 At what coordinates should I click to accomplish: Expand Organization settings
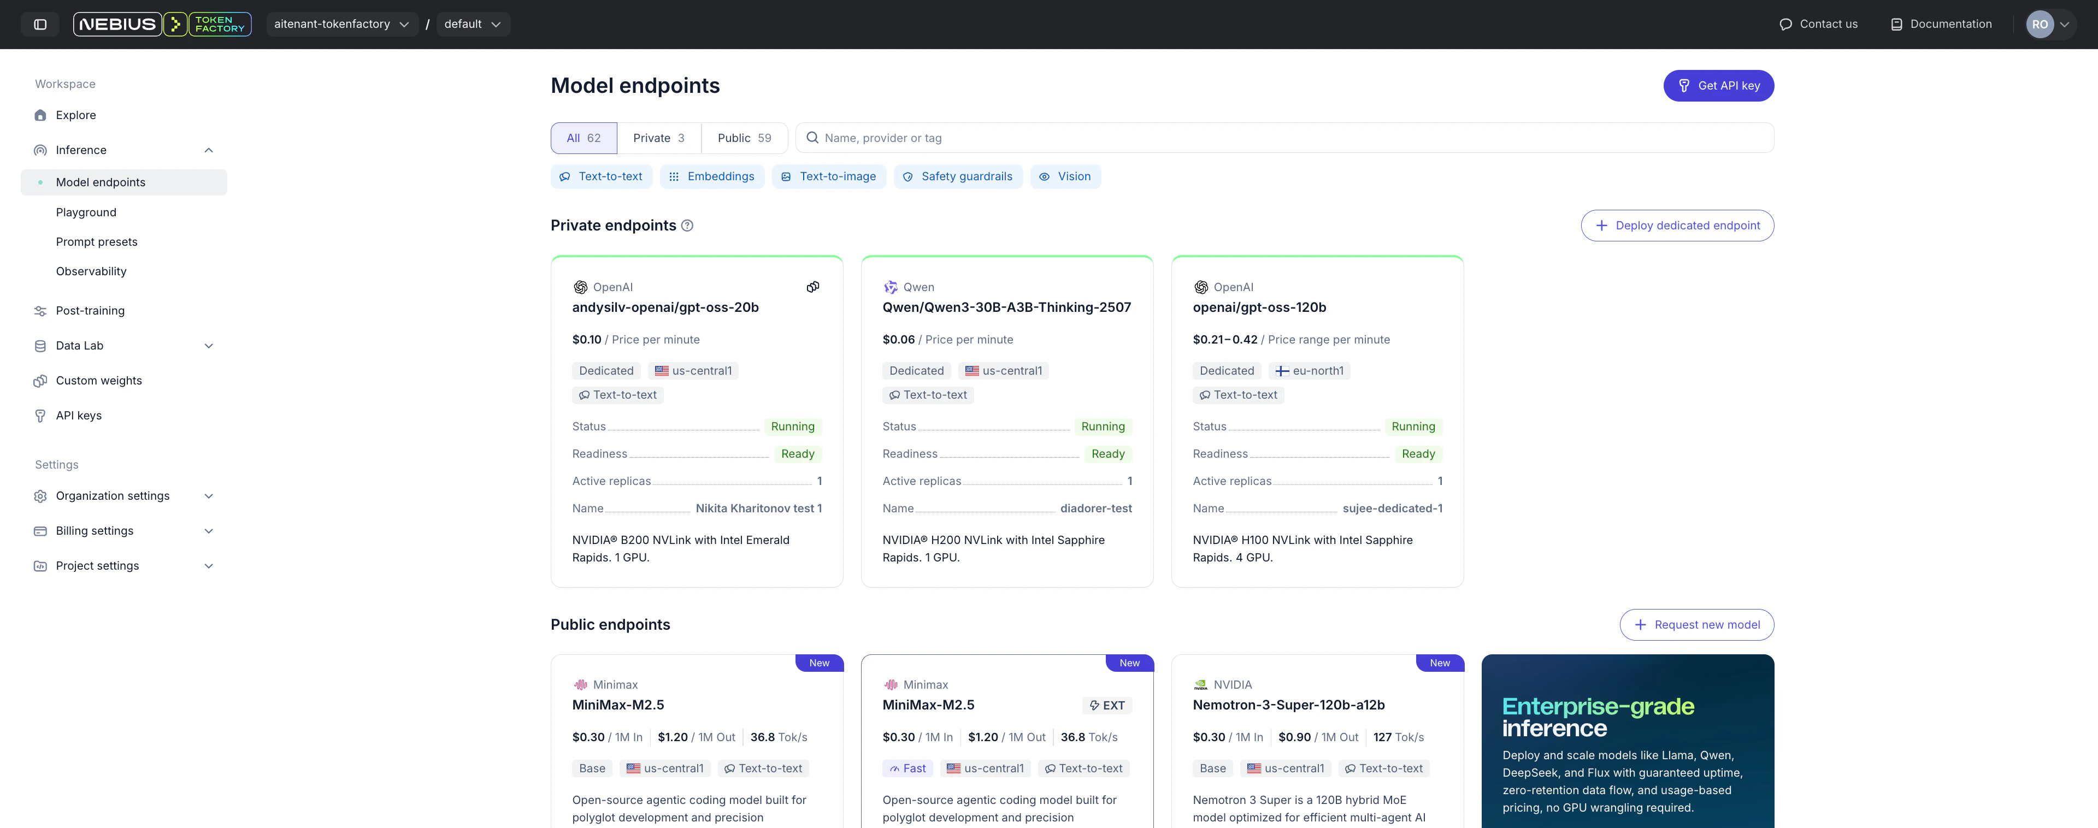pyautogui.click(x=209, y=496)
